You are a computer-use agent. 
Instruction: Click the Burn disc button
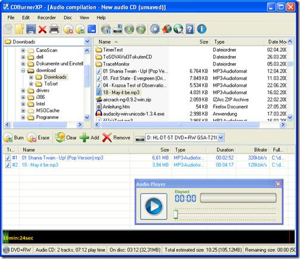click(14, 138)
